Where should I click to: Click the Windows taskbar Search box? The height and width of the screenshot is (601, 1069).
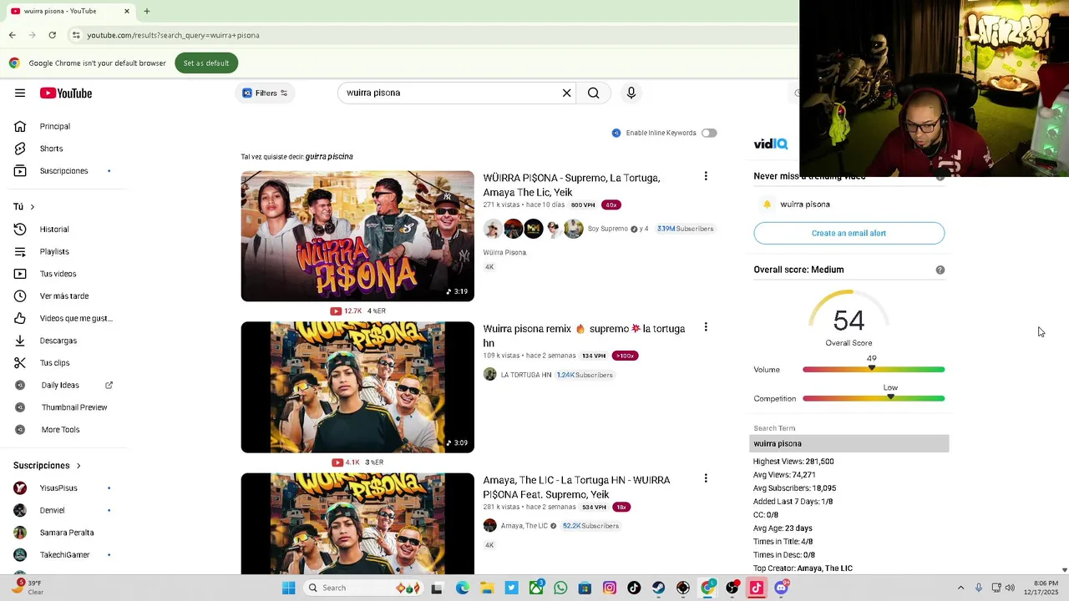(362, 588)
